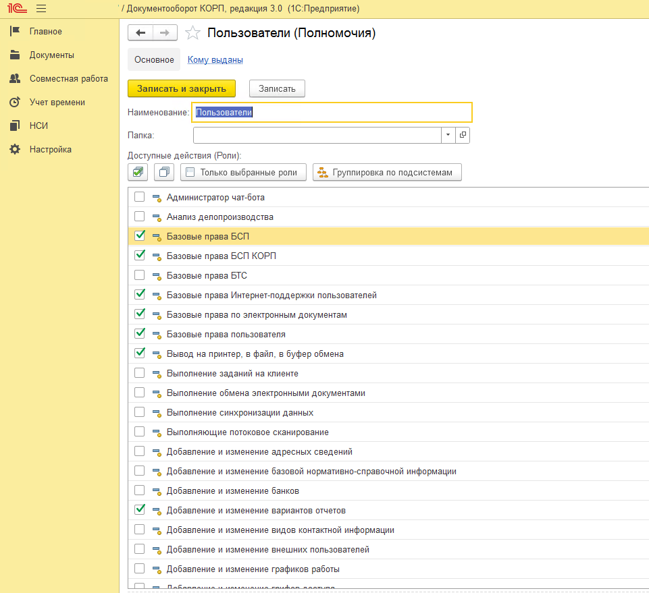Image resolution: width=649 pixels, height=593 pixels.
Task: Select row Выполняющие потоковое сканирование
Action: pos(388,432)
